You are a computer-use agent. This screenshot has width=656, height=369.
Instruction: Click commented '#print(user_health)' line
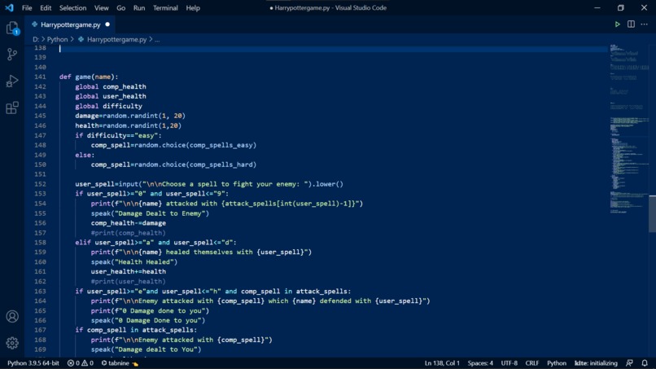[x=128, y=282]
